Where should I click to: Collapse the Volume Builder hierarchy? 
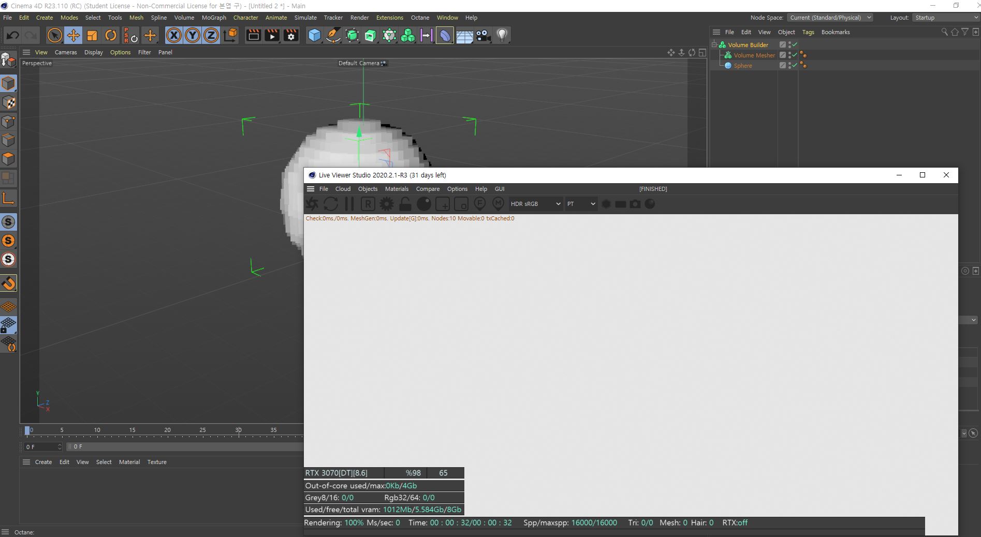tap(714, 44)
